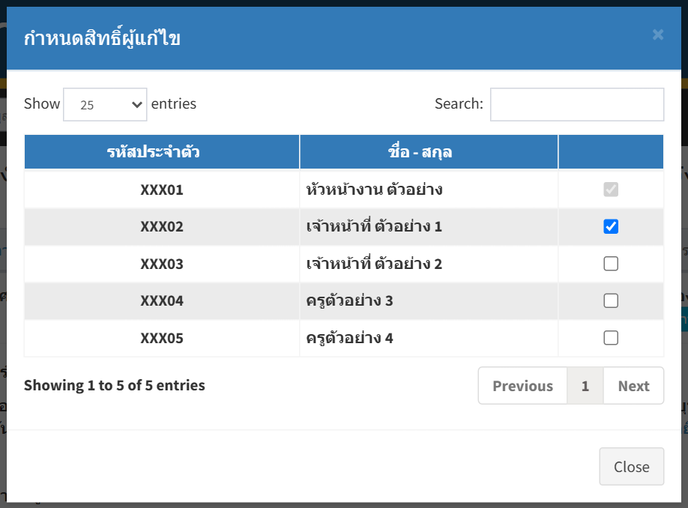Click the name เจ้าหน้าที่ ตัวอย่าง 1
The height and width of the screenshot is (508, 688).
[374, 226]
